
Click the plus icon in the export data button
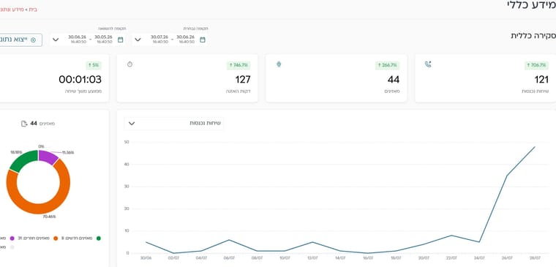(x=34, y=40)
